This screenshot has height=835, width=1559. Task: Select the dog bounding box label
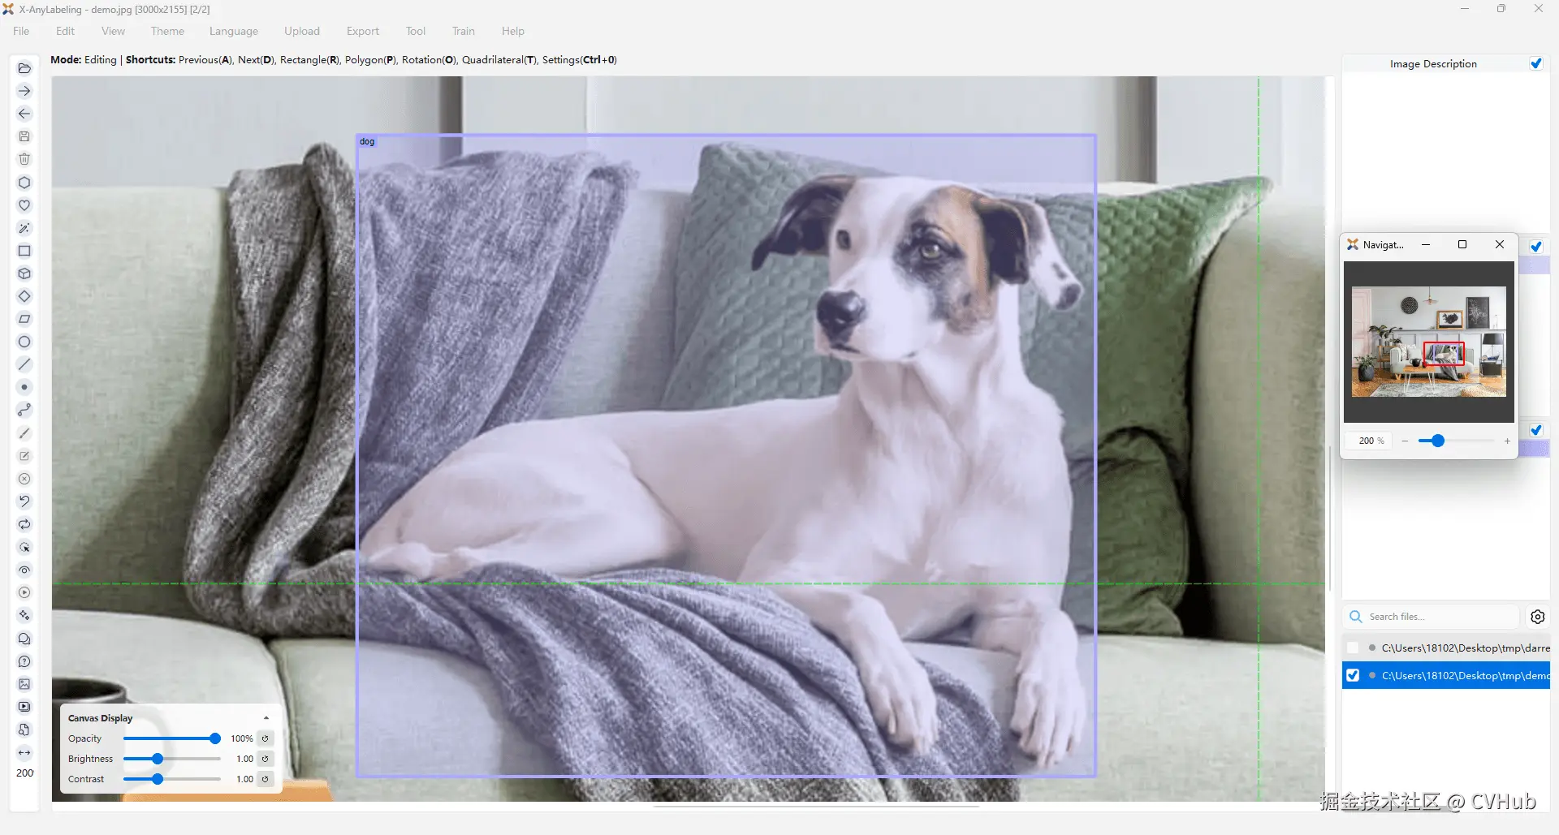coord(367,141)
